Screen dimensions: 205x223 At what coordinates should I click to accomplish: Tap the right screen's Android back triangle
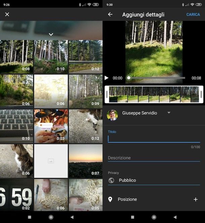(x=175, y=217)
